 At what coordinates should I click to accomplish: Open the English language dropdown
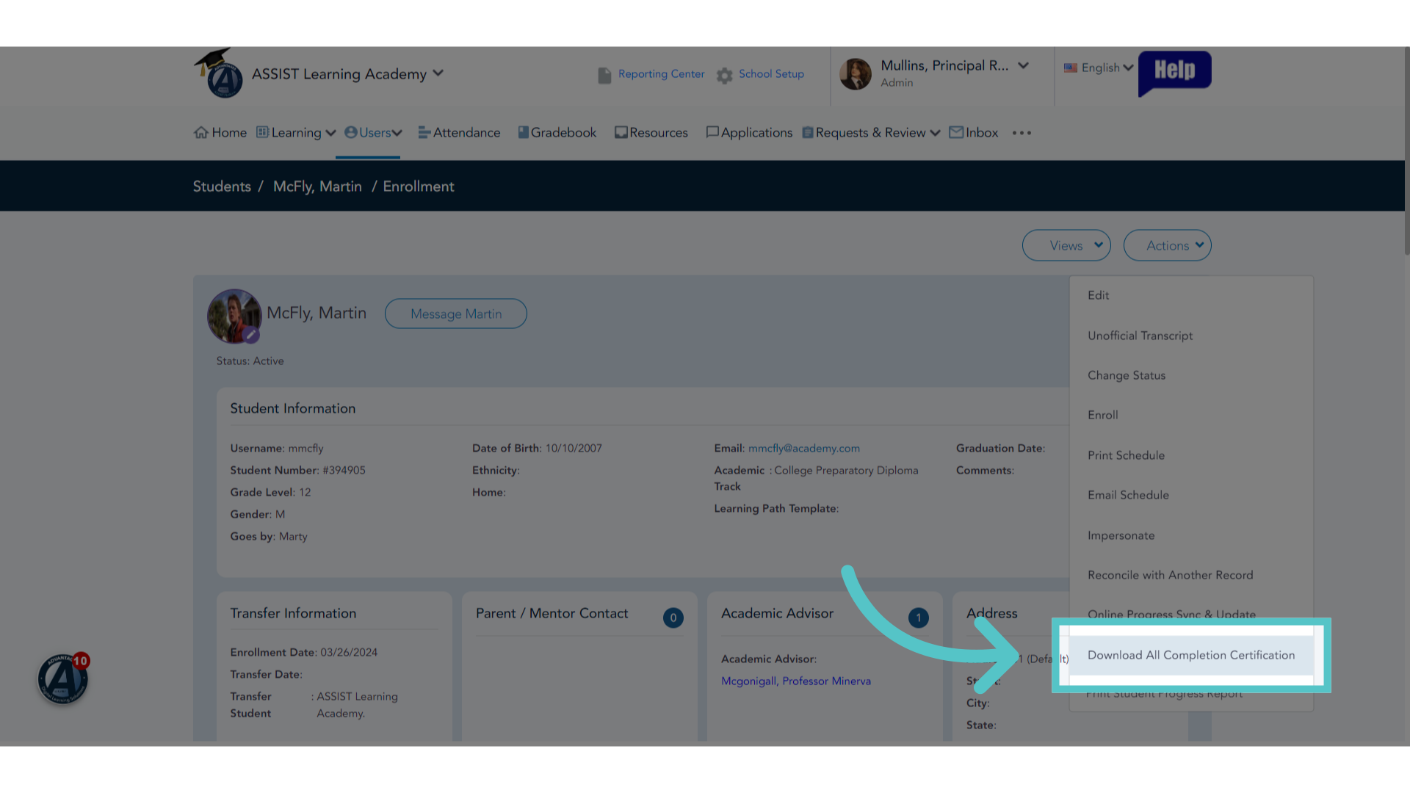click(1099, 68)
